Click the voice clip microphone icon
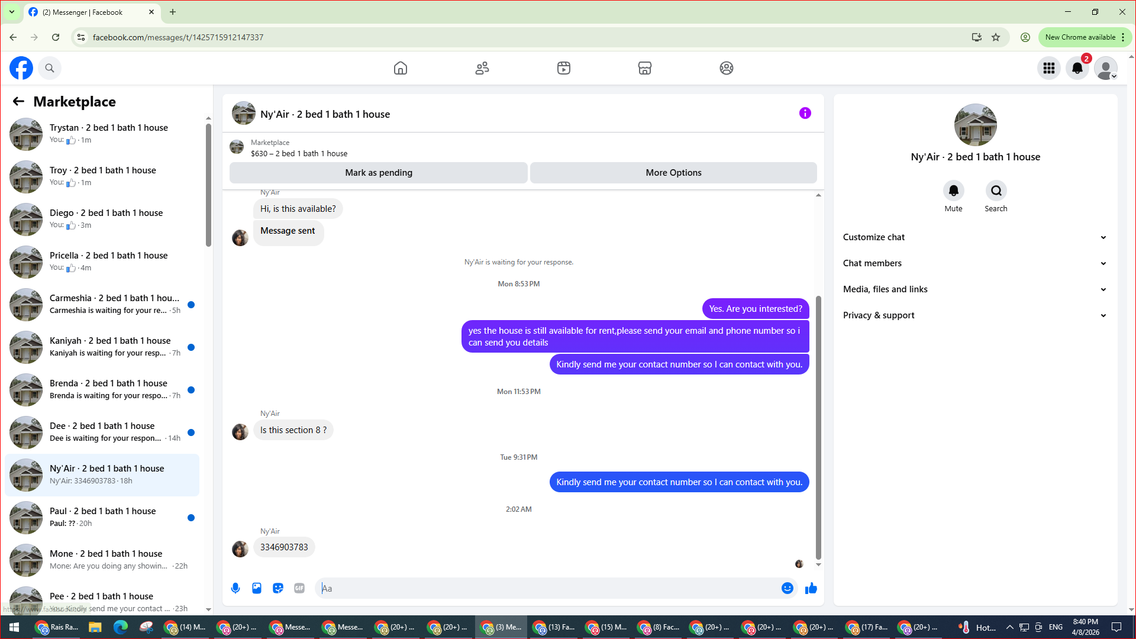1136x639 pixels. coord(235,588)
